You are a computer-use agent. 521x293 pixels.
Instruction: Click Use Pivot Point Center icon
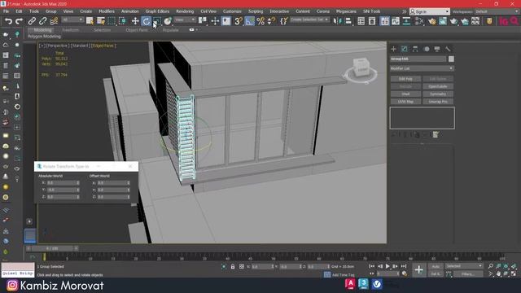coord(203,21)
